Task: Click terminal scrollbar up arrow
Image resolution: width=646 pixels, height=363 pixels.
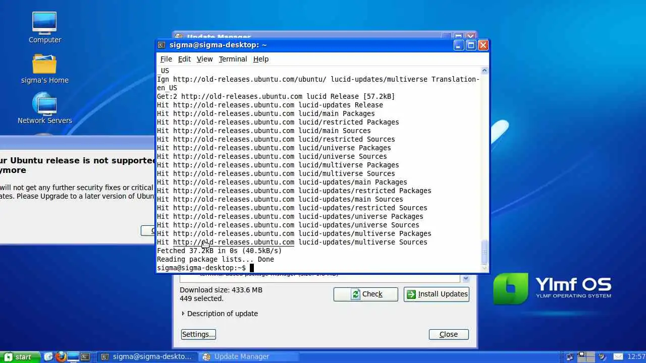Action: 484,71
